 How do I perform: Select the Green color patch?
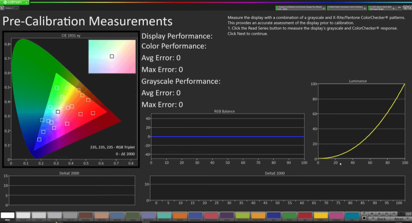tap(289, 216)
